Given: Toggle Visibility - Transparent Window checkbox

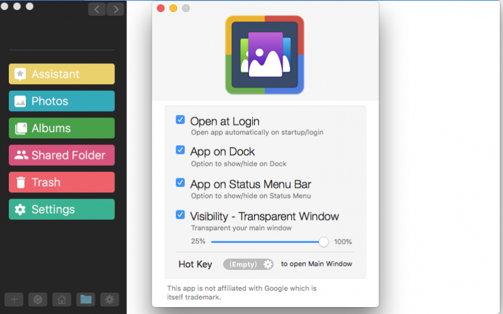Looking at the screenshot, I should click(x=180, y=215).
